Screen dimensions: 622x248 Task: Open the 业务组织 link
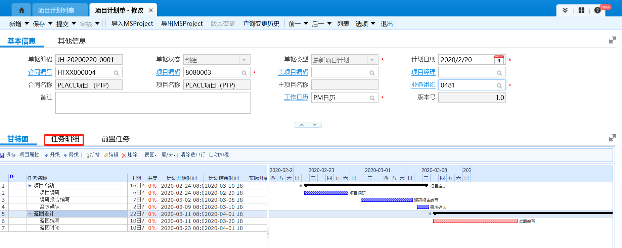pos(424,85)
